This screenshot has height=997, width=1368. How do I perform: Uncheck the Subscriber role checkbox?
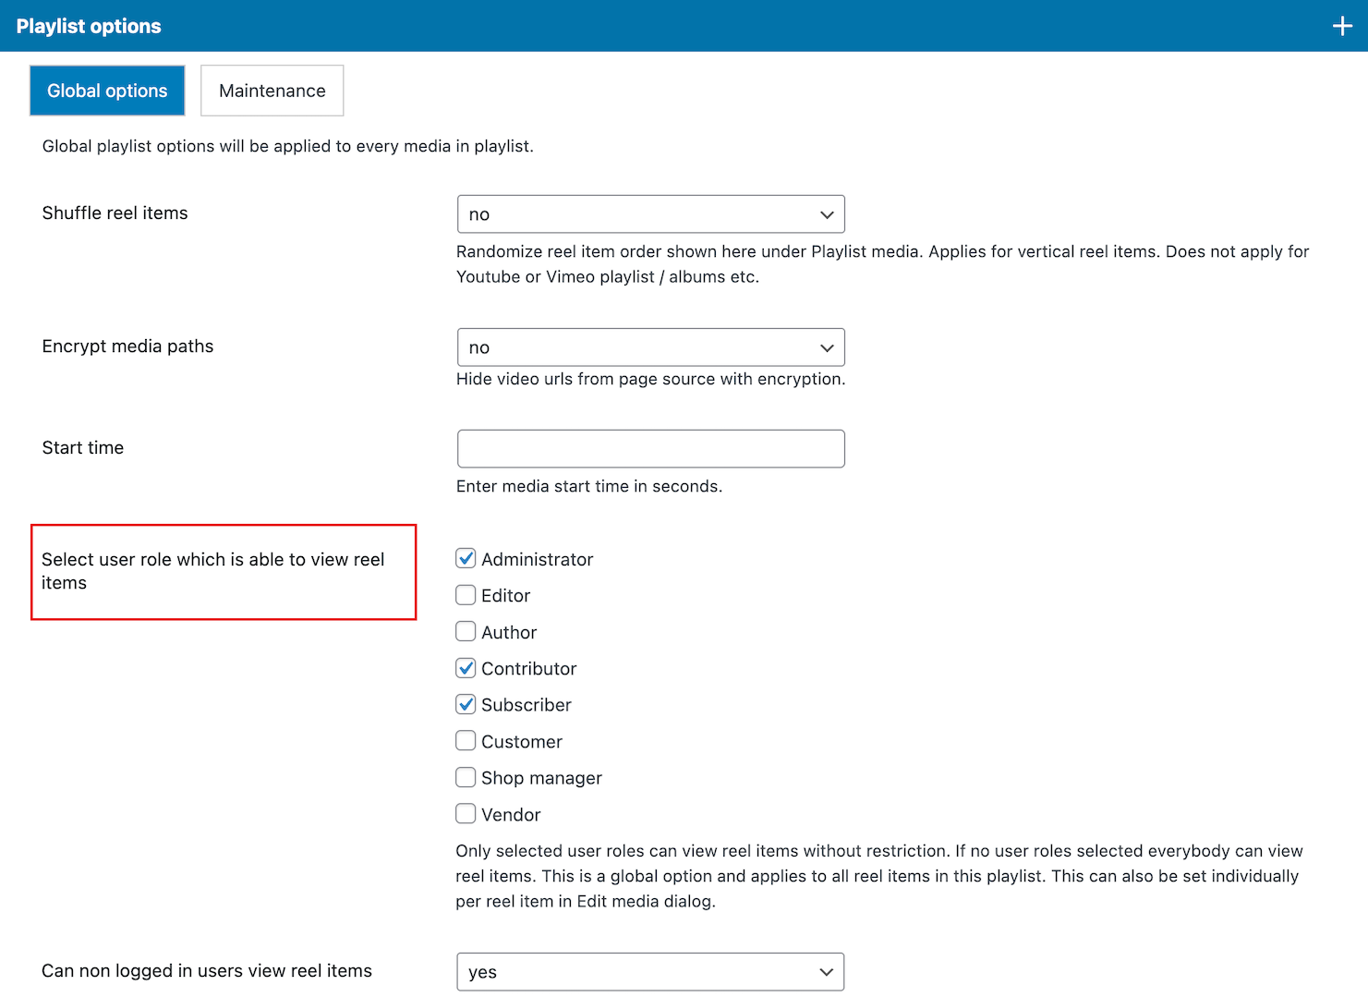[466, 705]
